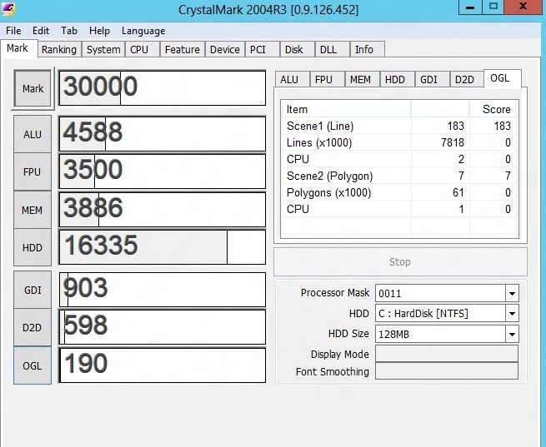Screen dimensions: 546x447
Task: Click the MEM score bar 3886
Action: [x=163, y=210]
